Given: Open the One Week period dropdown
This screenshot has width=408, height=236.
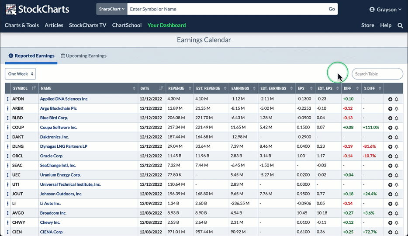Looking at the screenshot, I should point(21,74).
